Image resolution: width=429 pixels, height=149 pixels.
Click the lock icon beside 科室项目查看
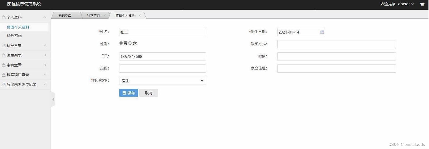click(x=4, y=75)
